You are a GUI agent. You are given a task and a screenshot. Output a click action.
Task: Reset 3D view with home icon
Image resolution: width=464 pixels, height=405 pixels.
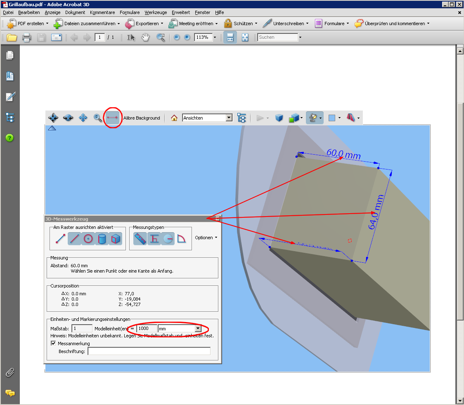pos(174,118)
